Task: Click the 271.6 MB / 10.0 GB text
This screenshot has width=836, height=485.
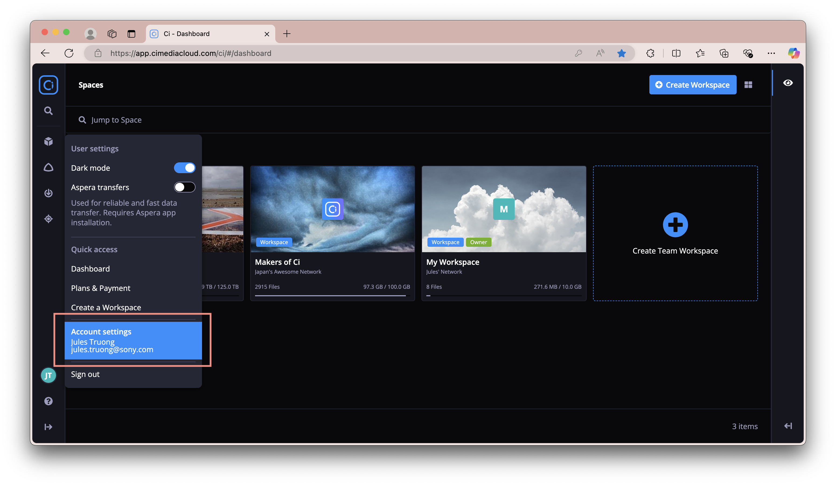Action: pyautogui.click(x=557, y=287)
